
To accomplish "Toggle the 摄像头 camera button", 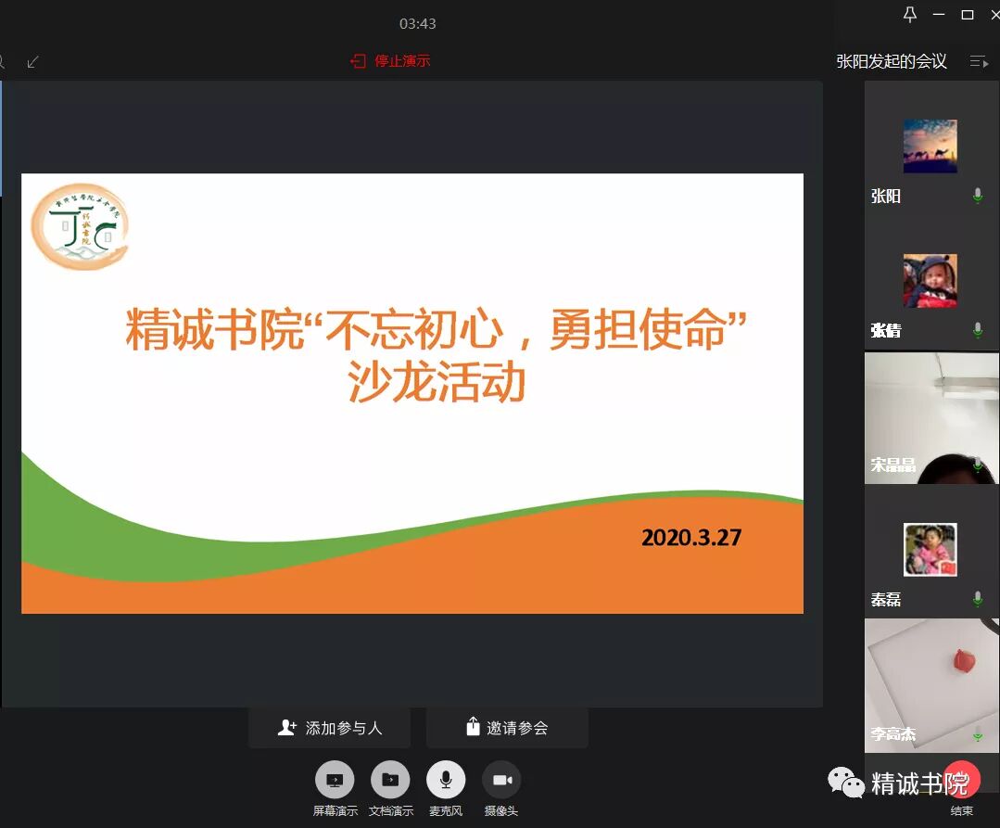I will 501,781.
